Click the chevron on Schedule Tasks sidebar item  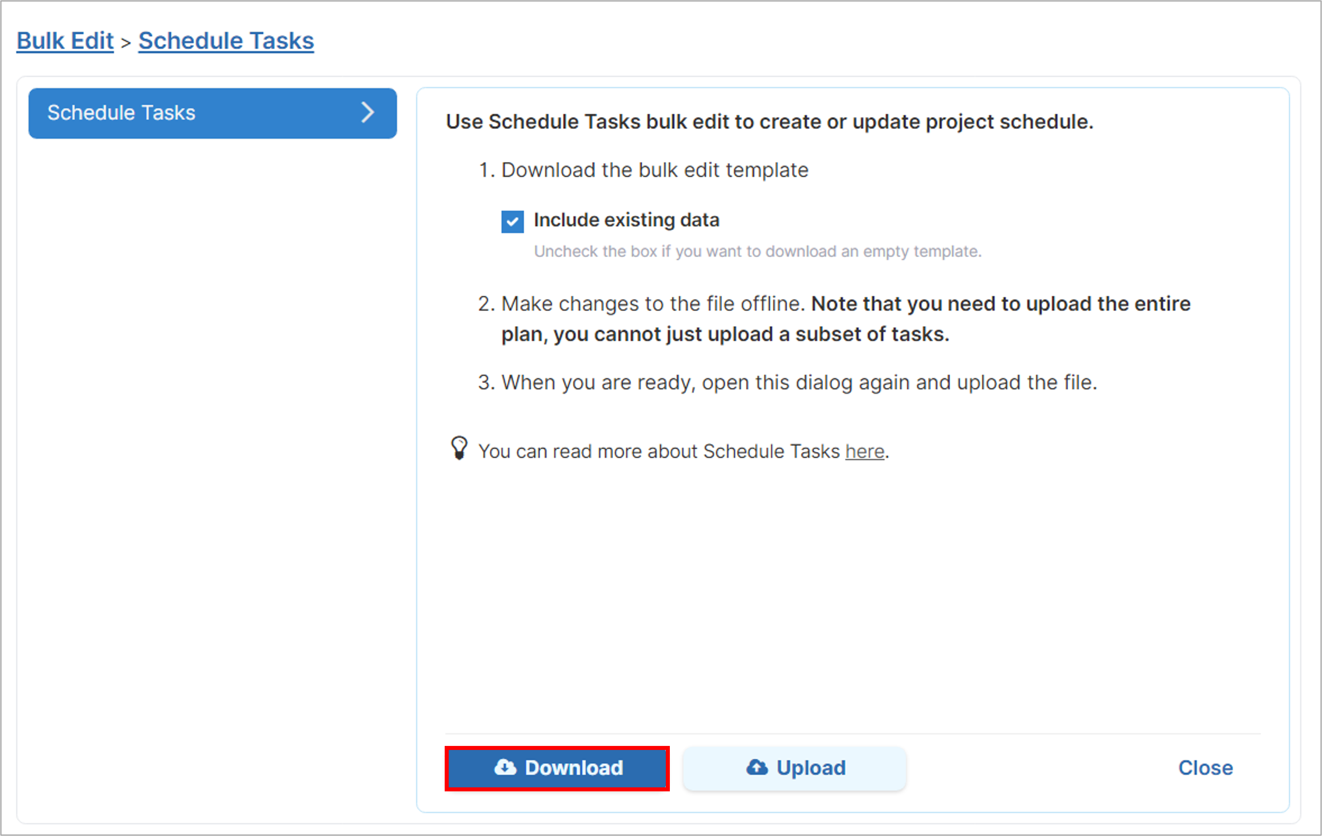click(x=368, y=113)
